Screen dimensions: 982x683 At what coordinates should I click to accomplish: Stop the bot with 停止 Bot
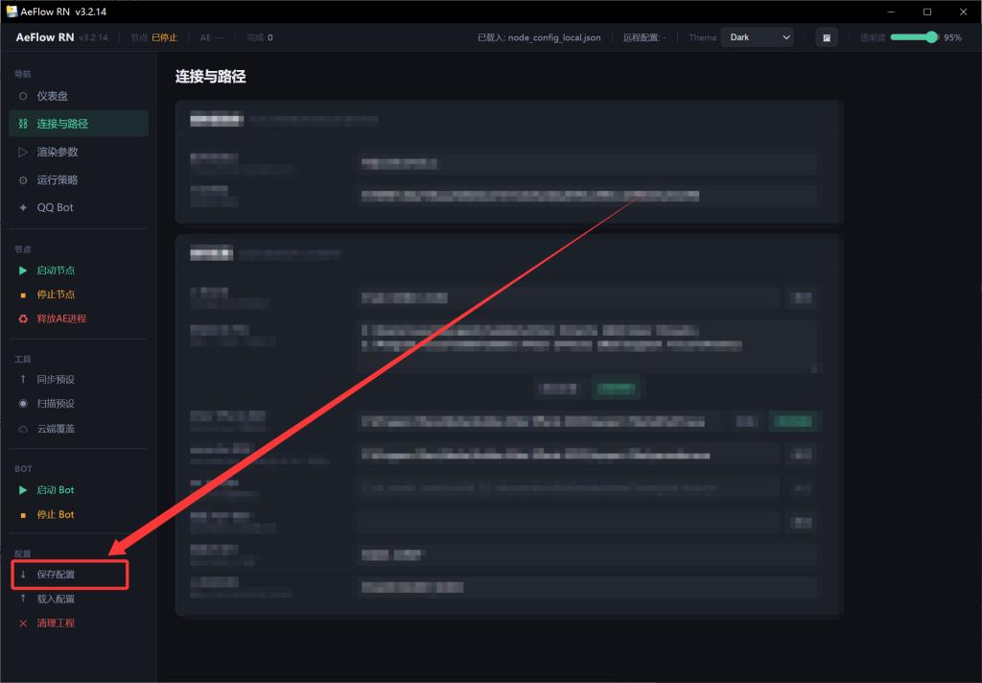[x=55, y=514]
